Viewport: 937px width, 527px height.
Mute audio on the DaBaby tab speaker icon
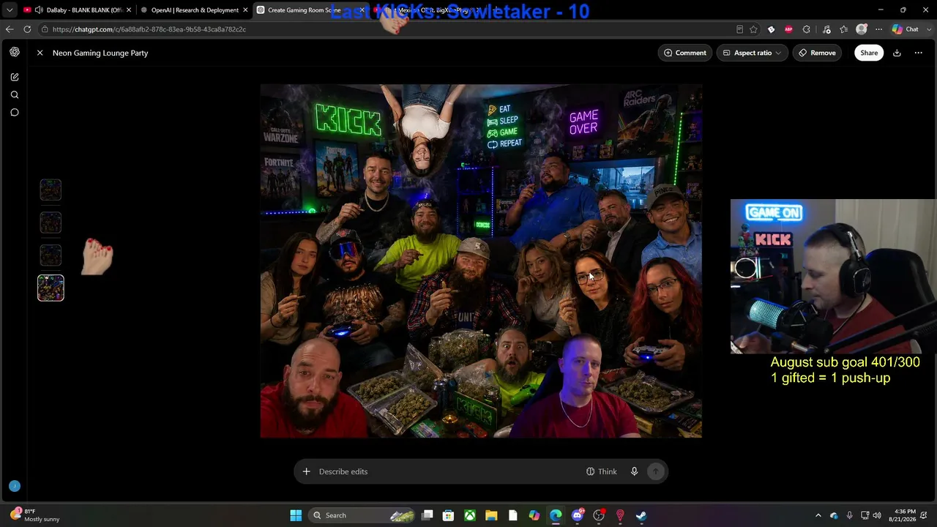pyautogui.click(x=39, y=10)
